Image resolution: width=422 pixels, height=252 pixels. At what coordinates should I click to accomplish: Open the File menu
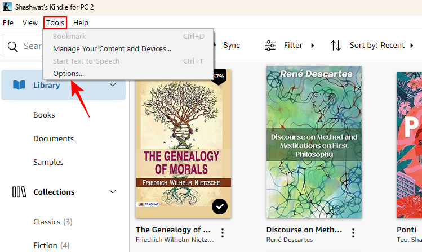[8, 22]
